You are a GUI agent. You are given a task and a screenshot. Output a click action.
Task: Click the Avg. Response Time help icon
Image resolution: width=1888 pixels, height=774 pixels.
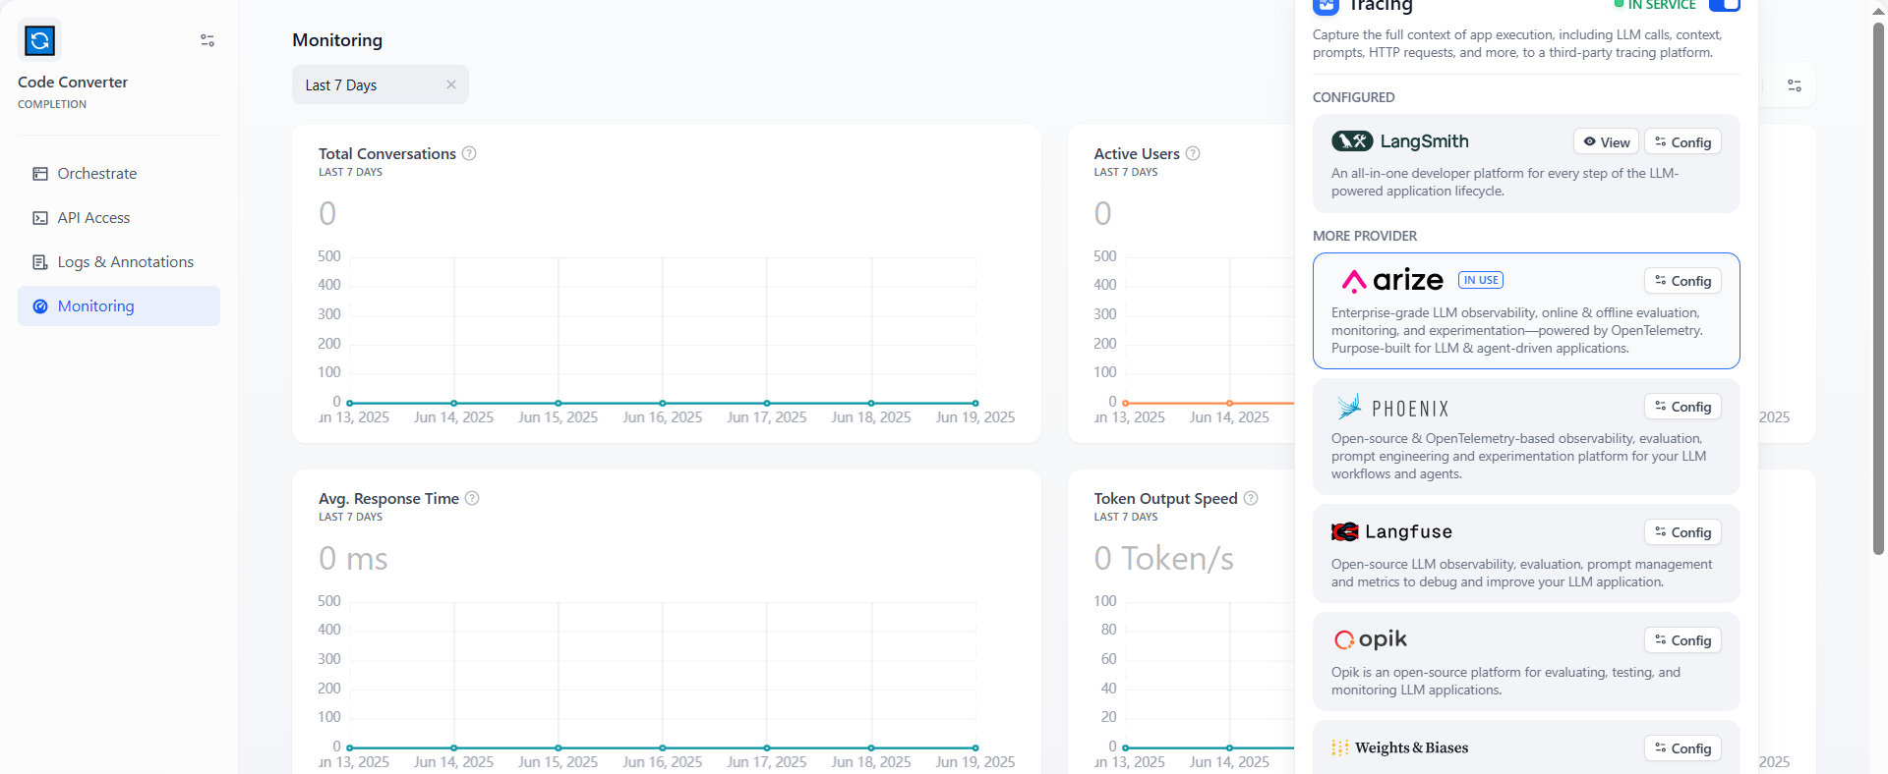point(472,498)
